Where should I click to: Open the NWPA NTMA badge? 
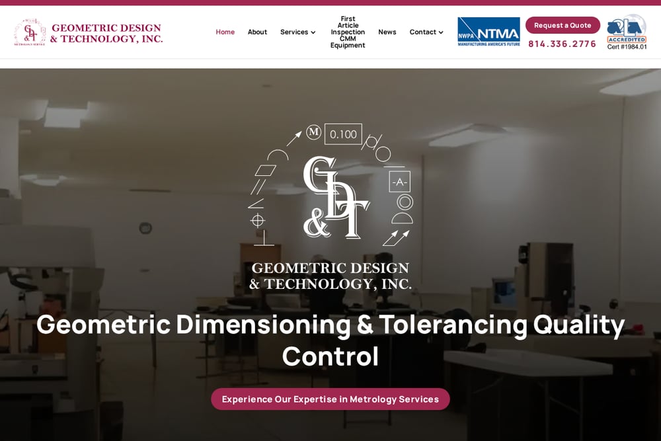[488, 32]
